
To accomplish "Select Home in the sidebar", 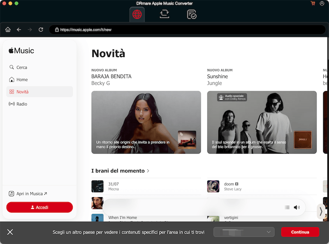I will click(x=39, y=79).
